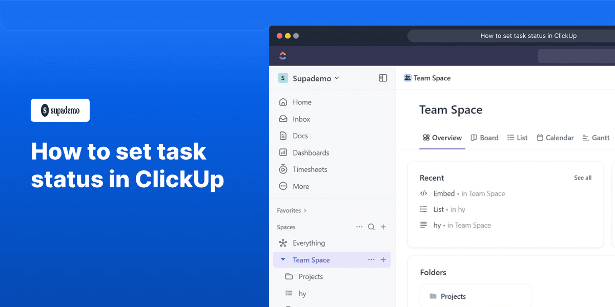This screenshot has width=615, height=307.
Task: Collapse the sidebar with the panel icon
Action: (383, 78)
